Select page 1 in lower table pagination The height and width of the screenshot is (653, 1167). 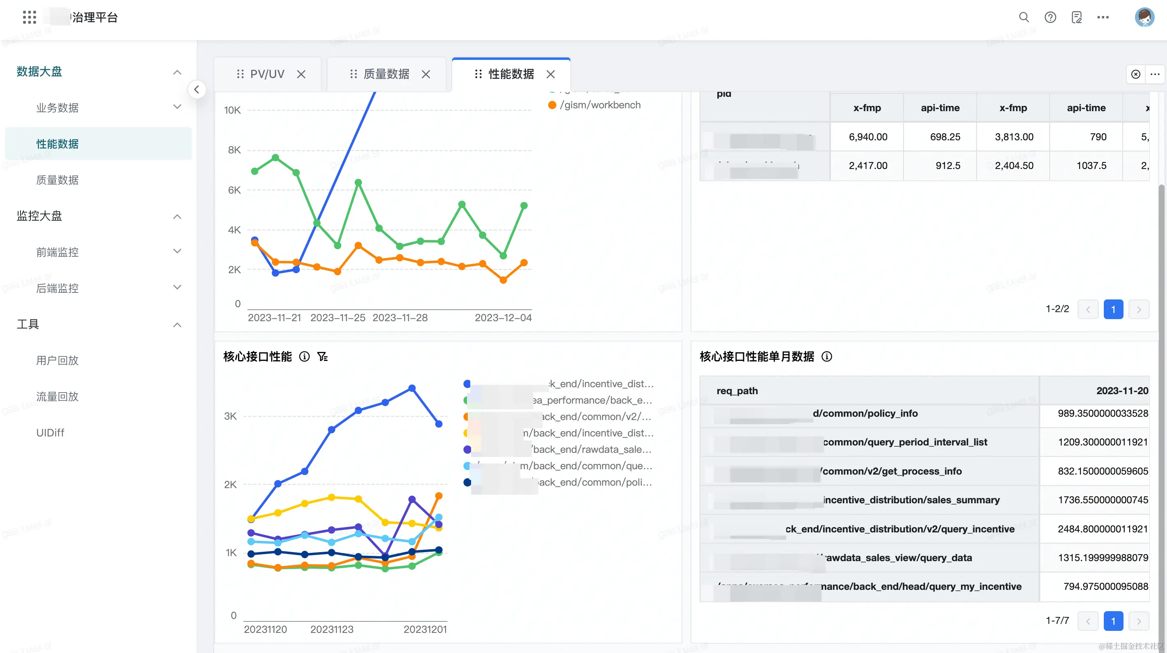pos(1113,621)
